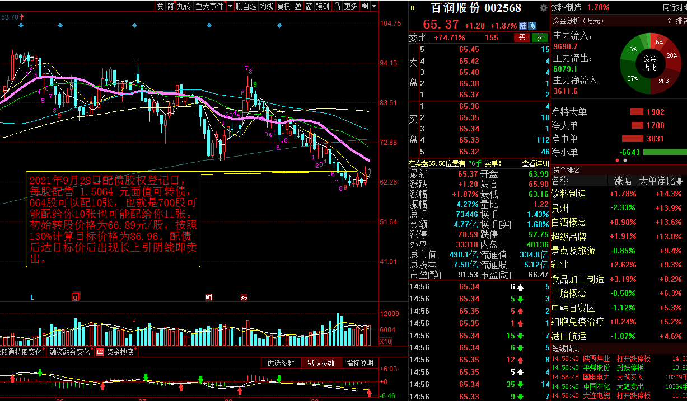Open the 港口航运 sector row
Screen dimensions: 687x401
(x=619, y=336)
